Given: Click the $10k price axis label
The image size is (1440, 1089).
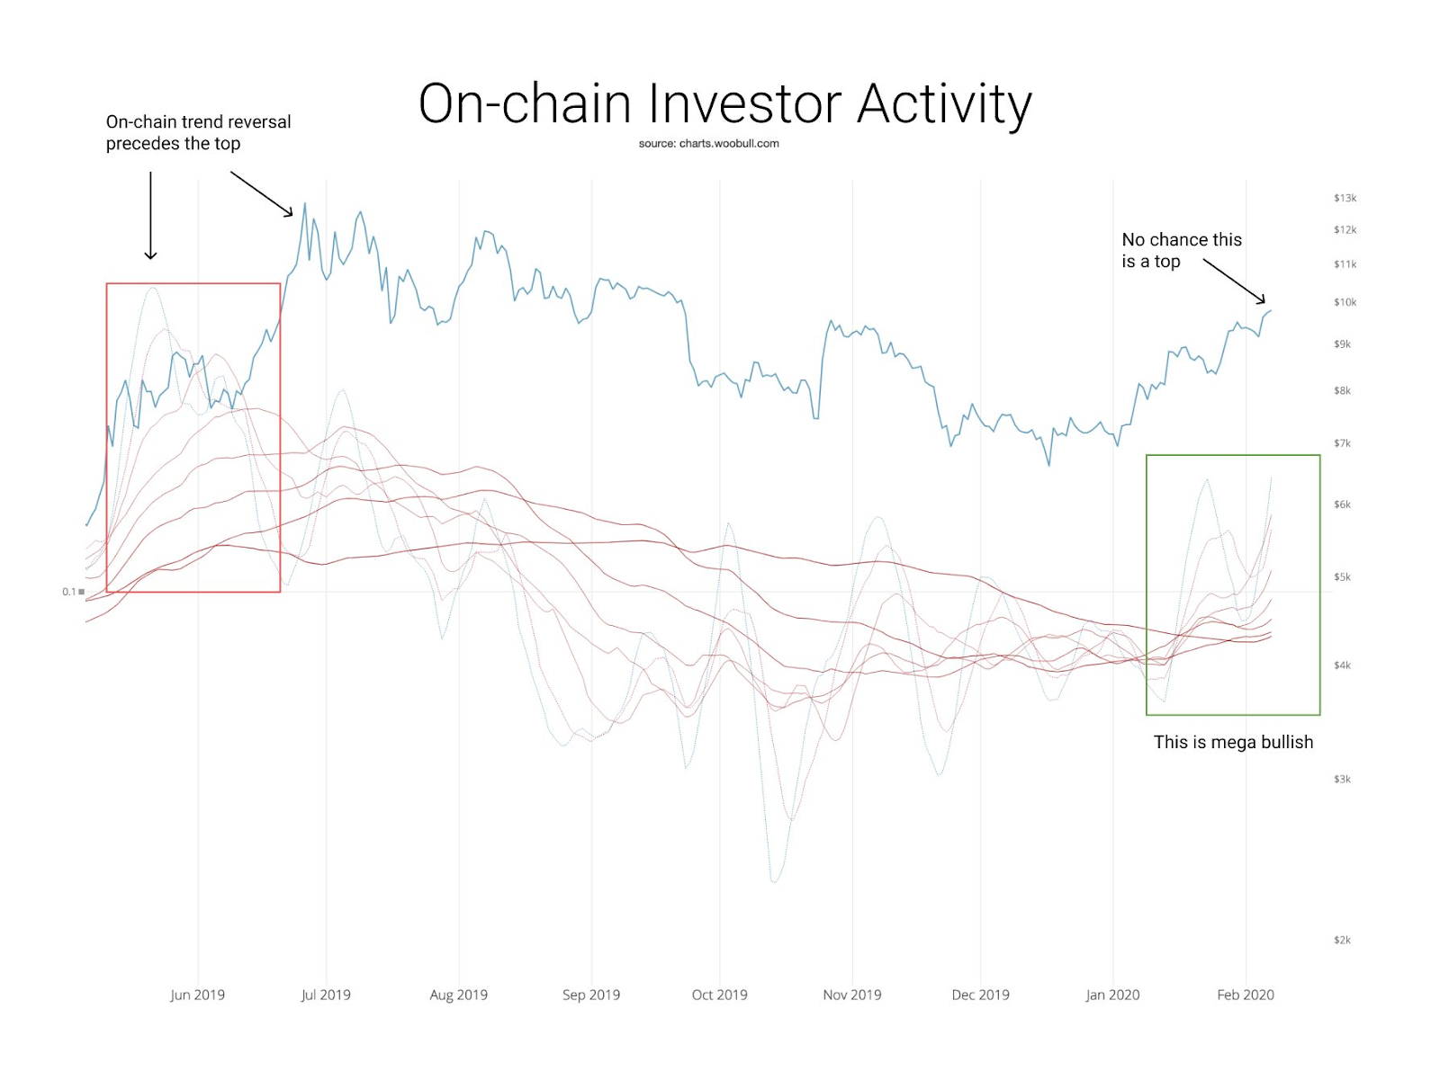Looking at the screenshot, I should (x=1345, y=302).
